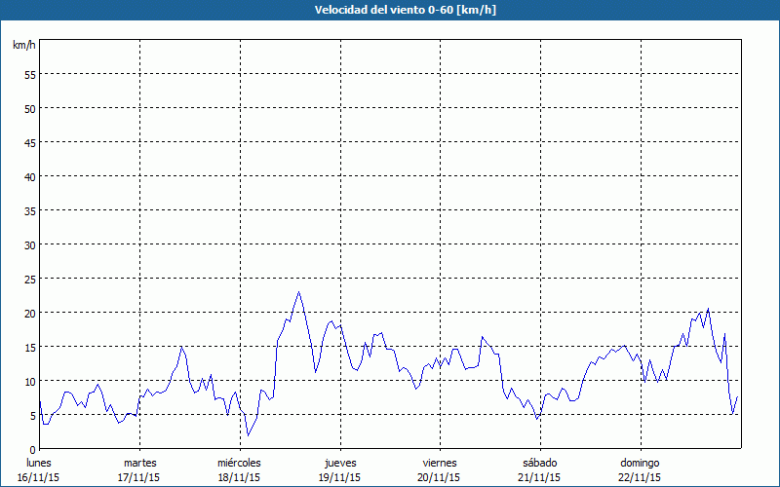780x487 pixels.
Task: Click the '55' value on the y-axis
Action: tap(29, 74)
